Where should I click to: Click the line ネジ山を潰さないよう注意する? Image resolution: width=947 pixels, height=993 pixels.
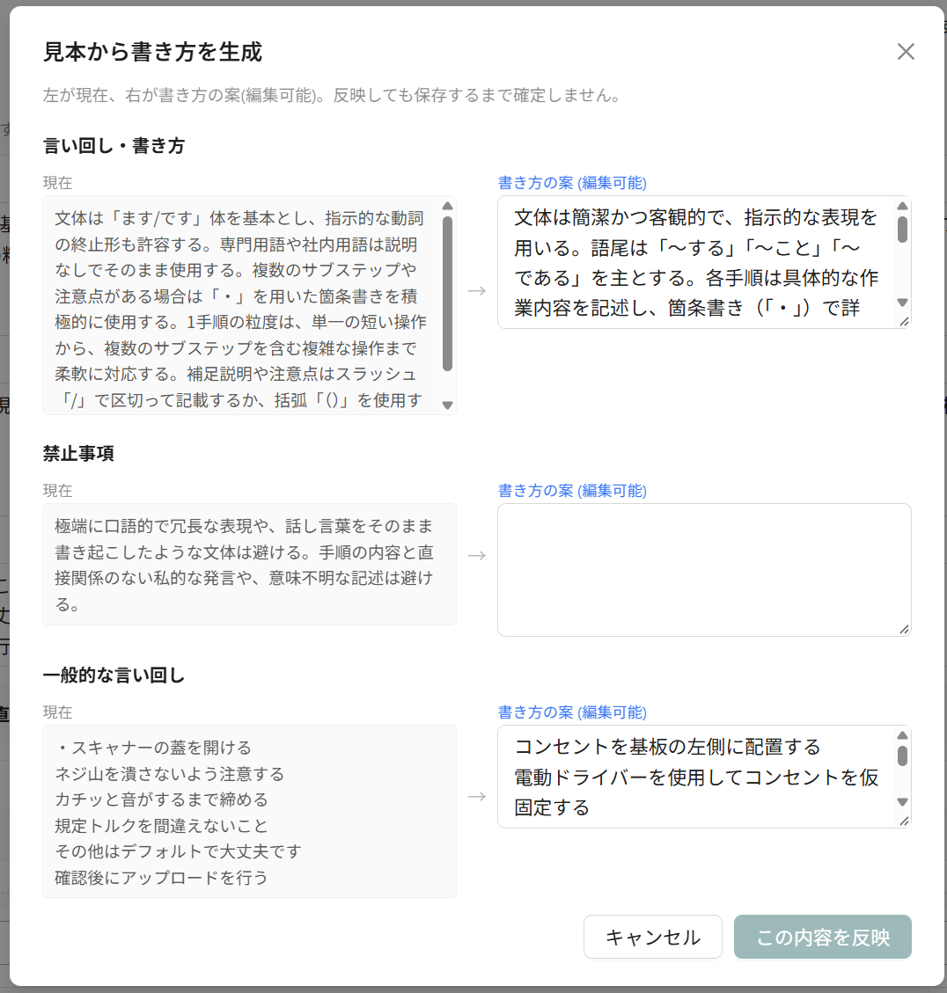[x=169, y=774]
